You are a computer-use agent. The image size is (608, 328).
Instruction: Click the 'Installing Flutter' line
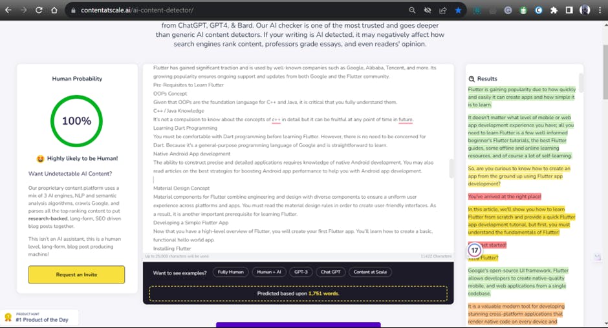pyautogui.click(x=172, y=249)
